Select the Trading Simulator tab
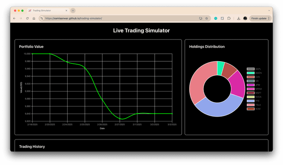This screenshot has width=283, height=165. (48, 11)
